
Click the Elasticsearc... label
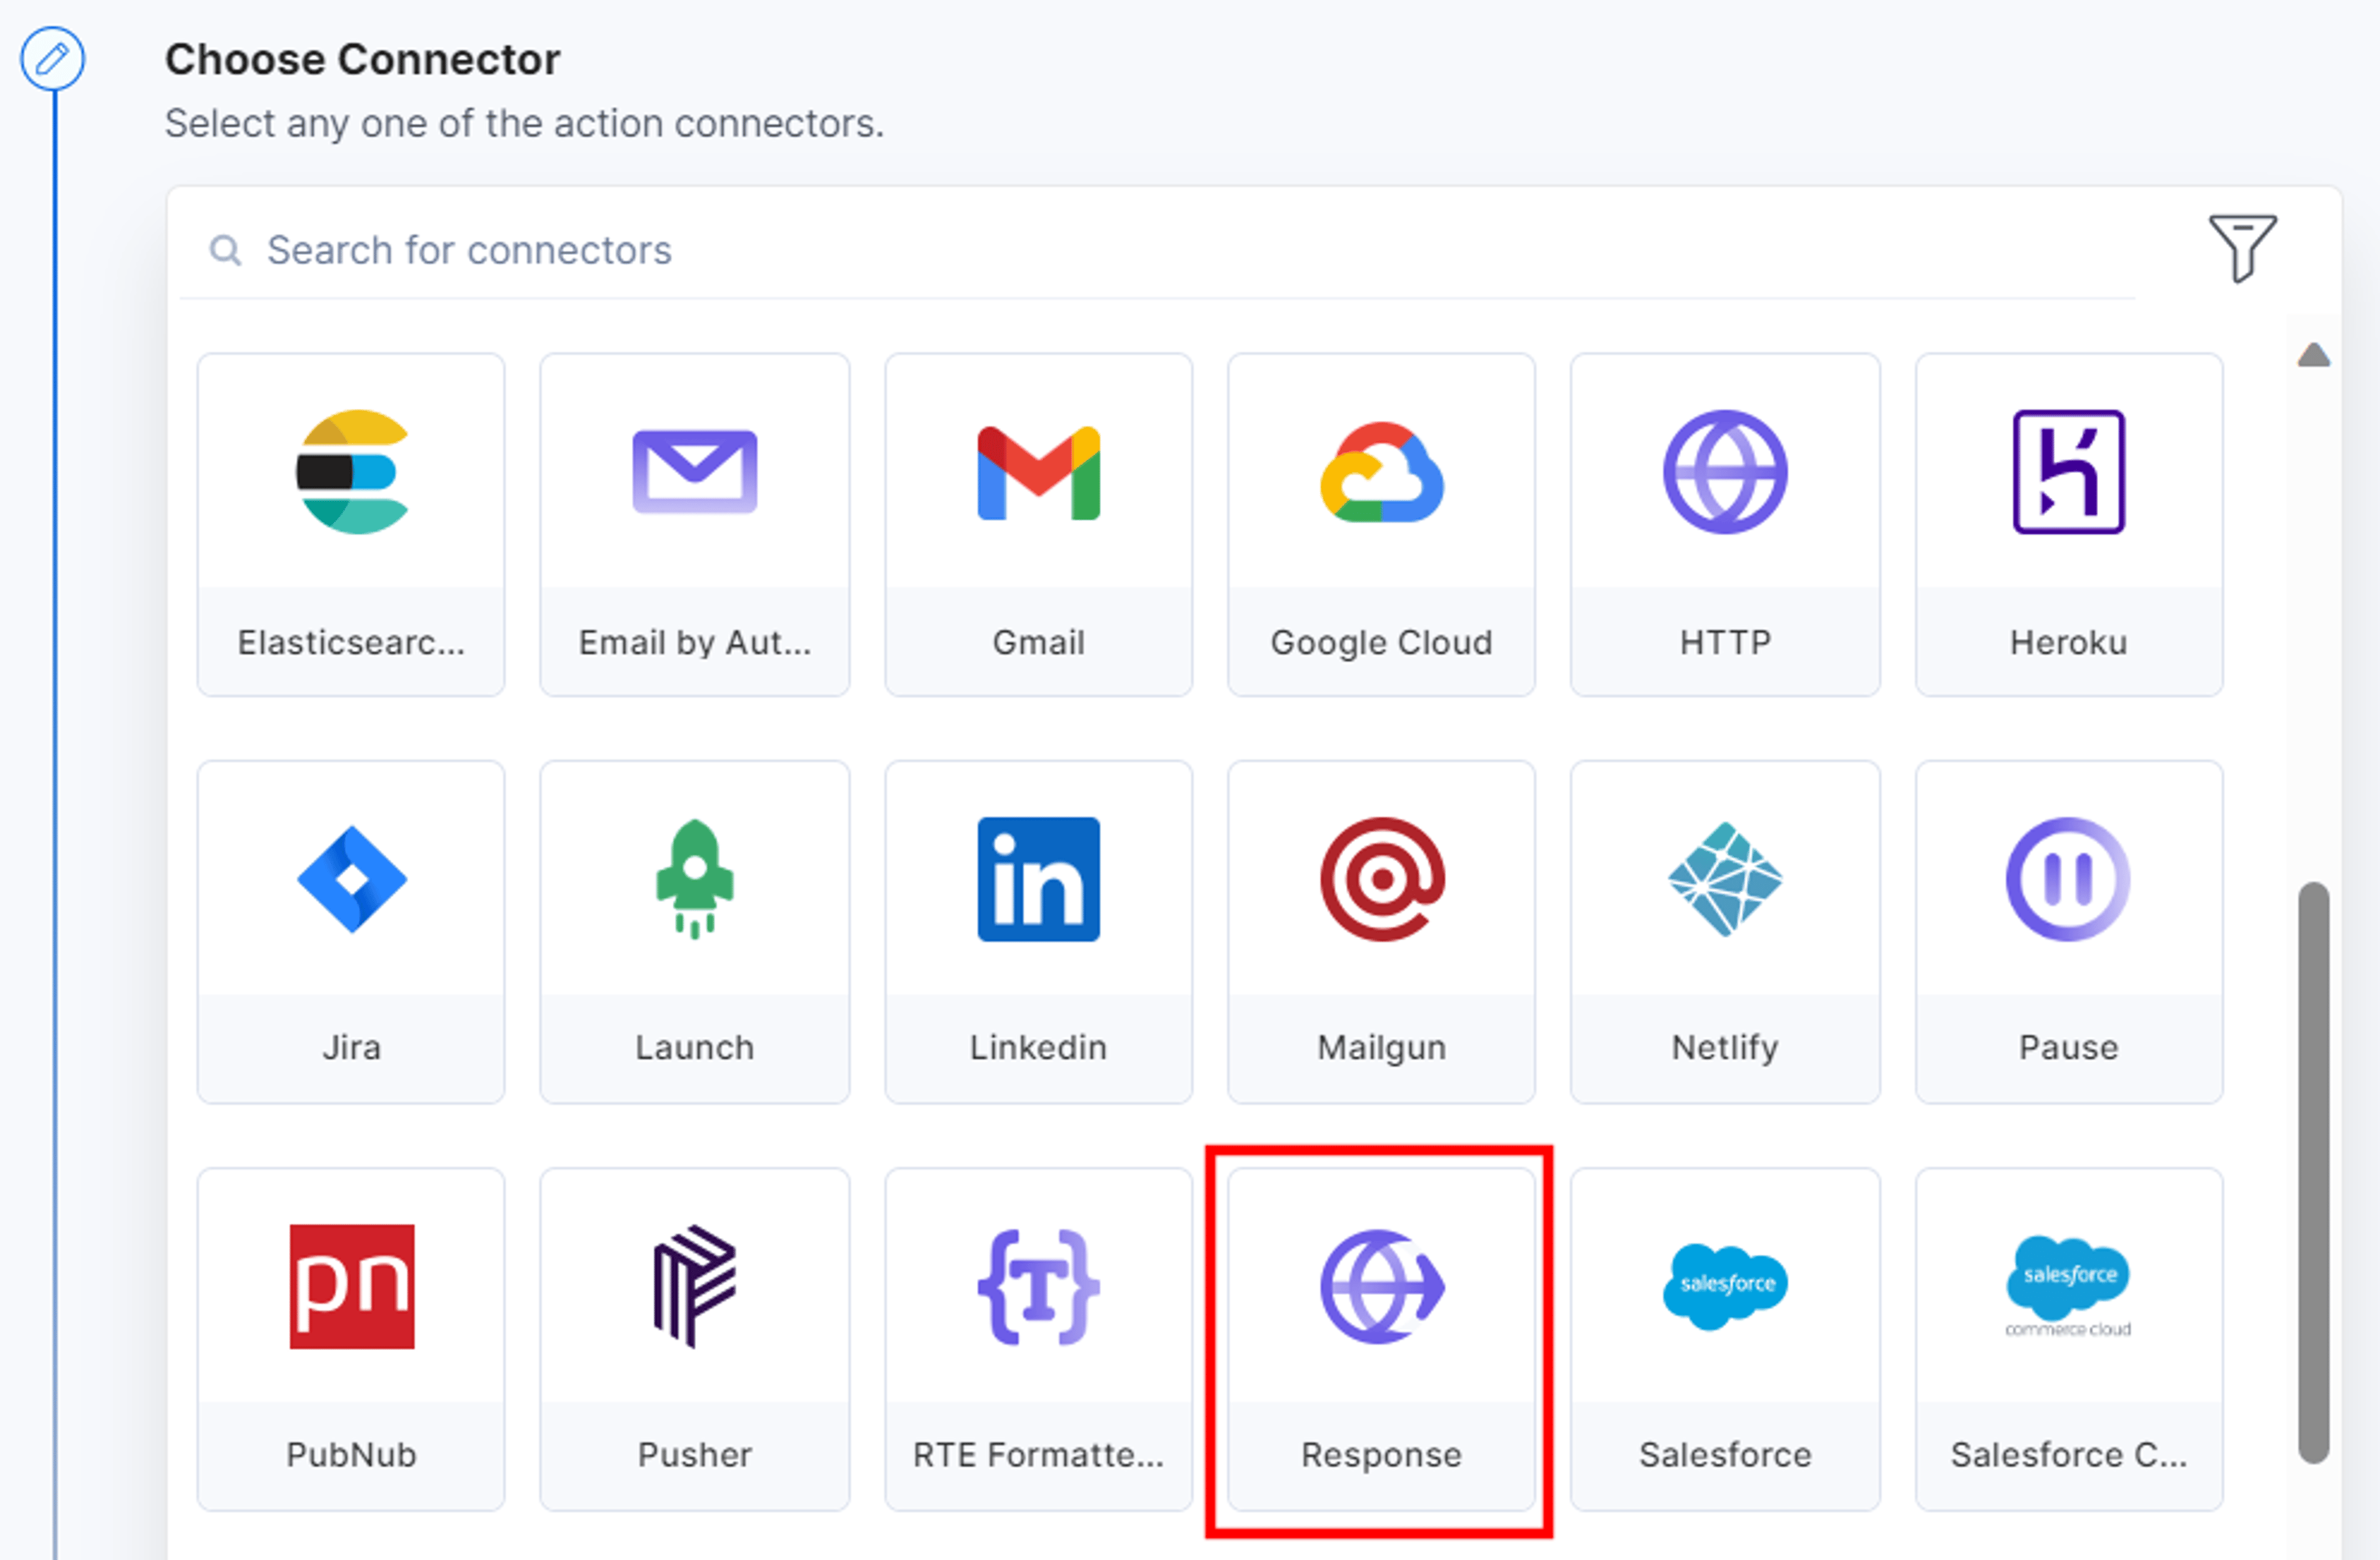351,642
